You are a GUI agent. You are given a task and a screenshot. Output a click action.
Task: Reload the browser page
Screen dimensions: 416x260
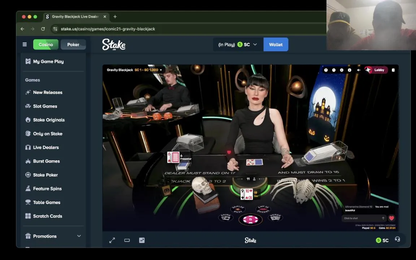(x=43, y=29)
